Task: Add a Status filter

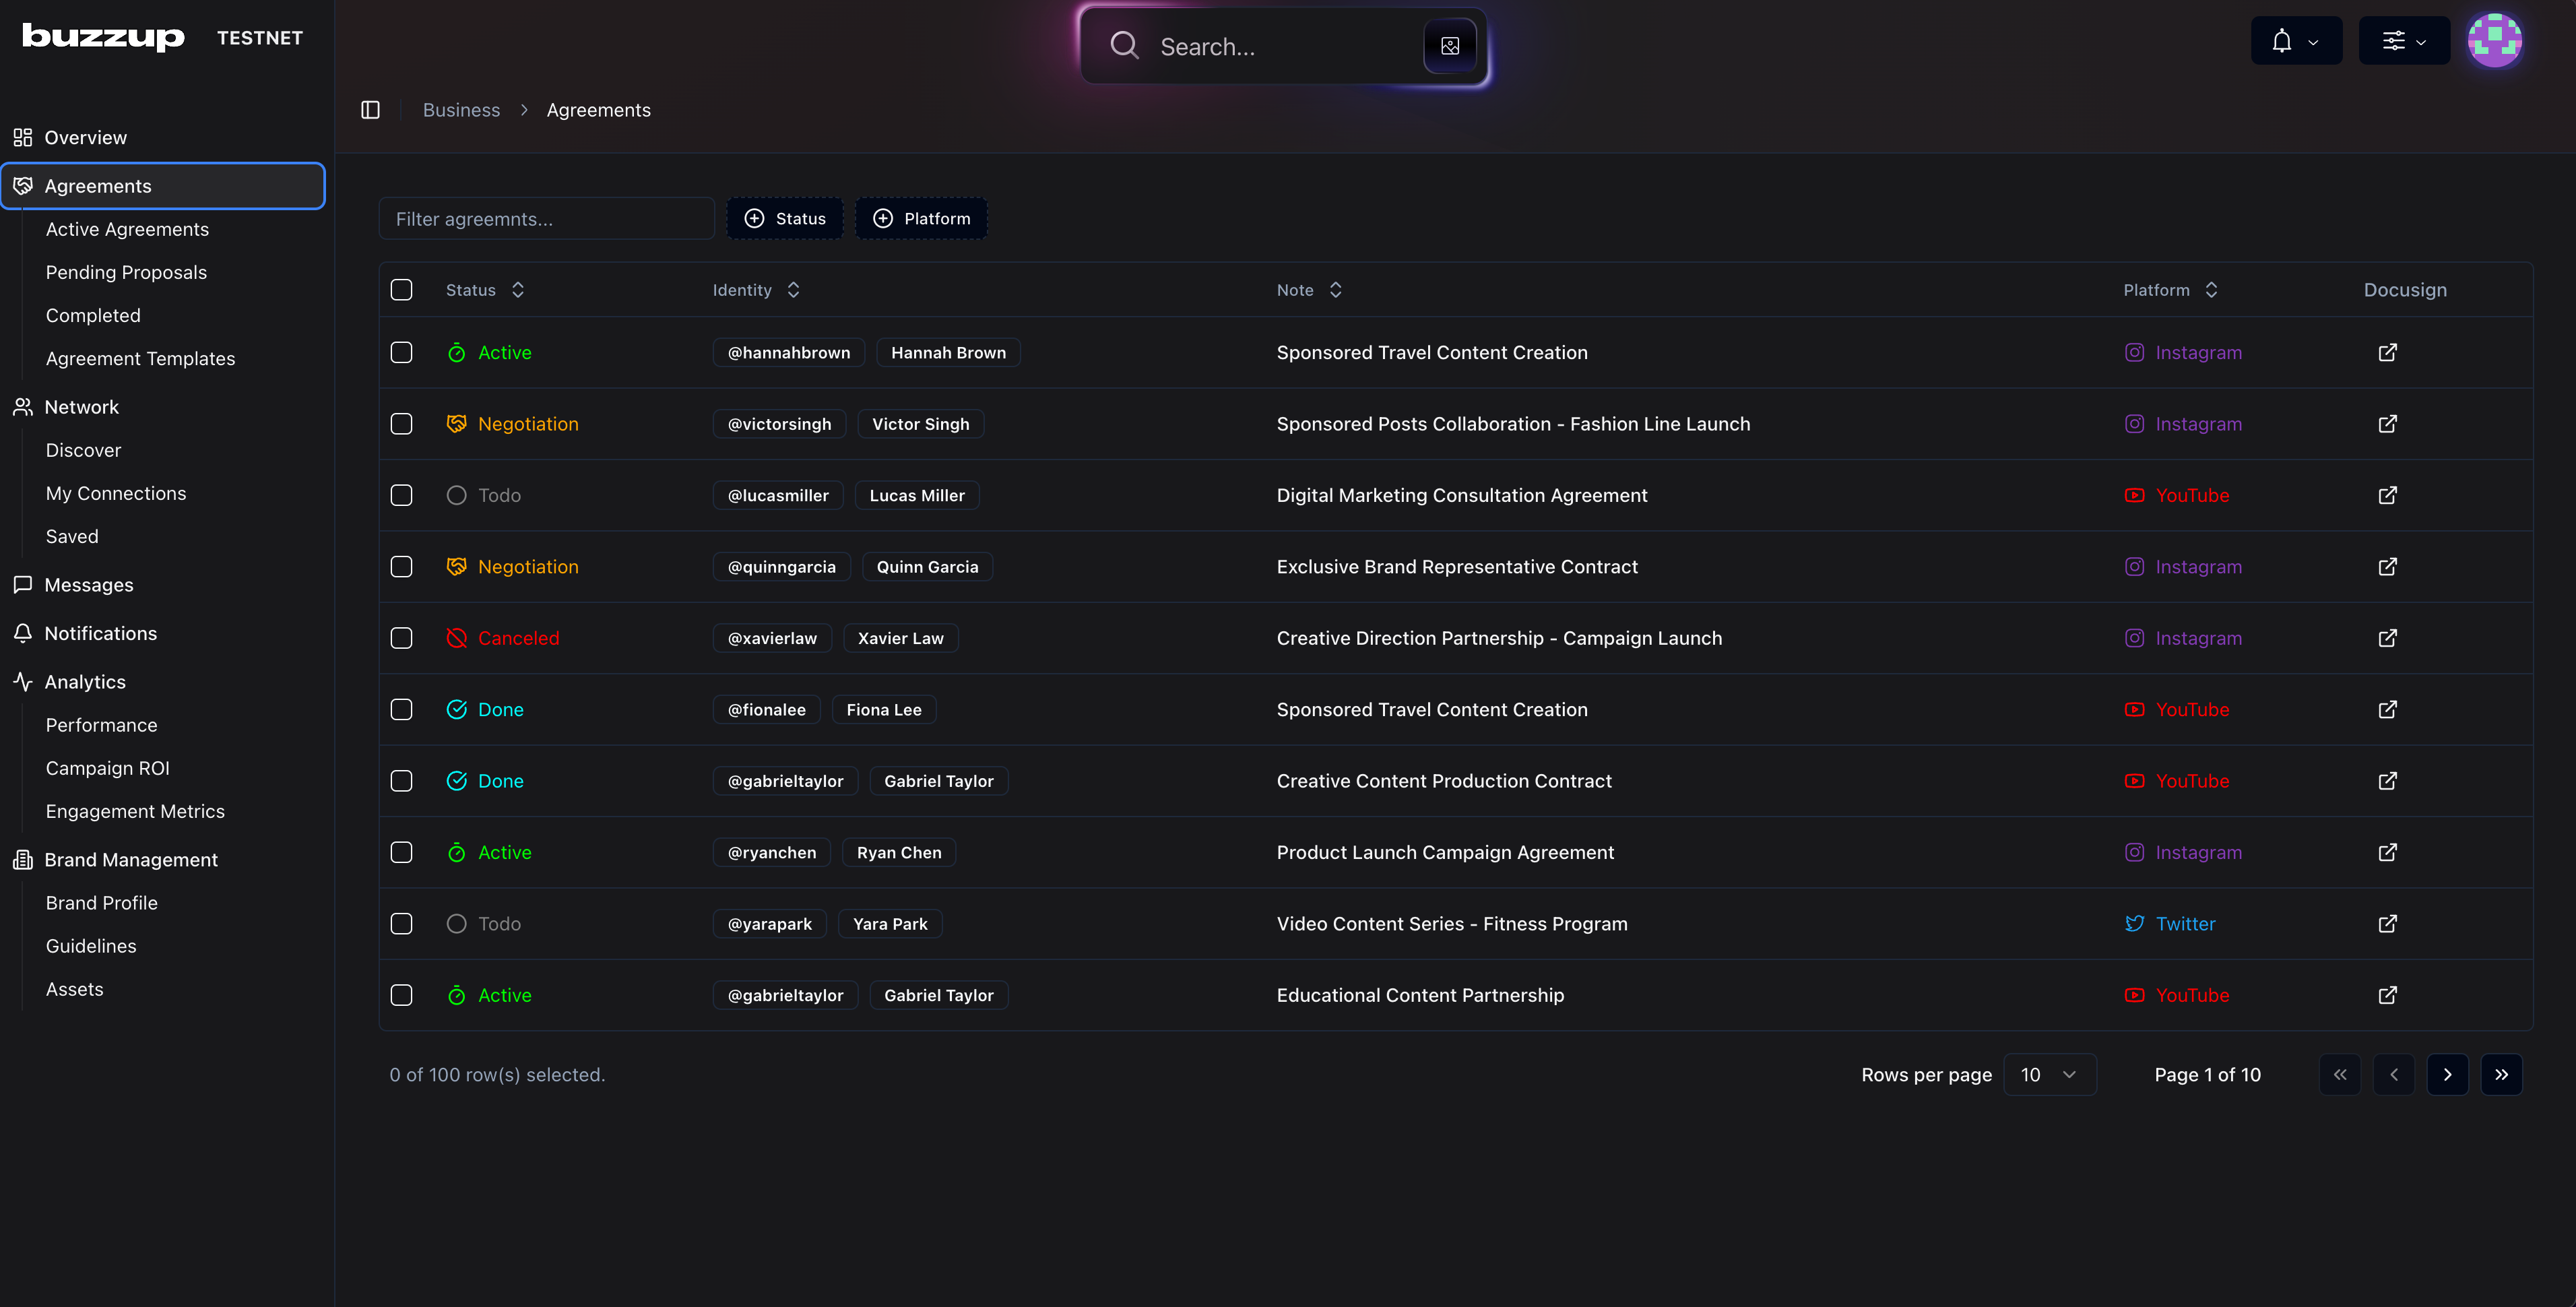Action: [x=785, y=218]
